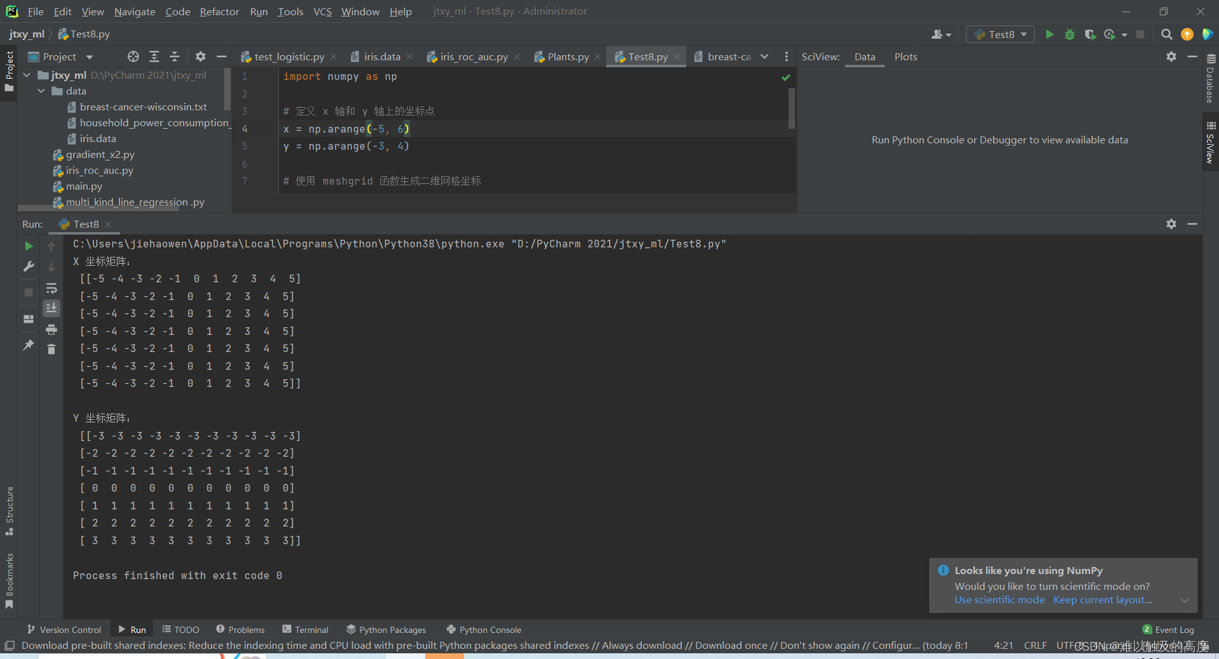Open the Event Log

[1168, 630]
